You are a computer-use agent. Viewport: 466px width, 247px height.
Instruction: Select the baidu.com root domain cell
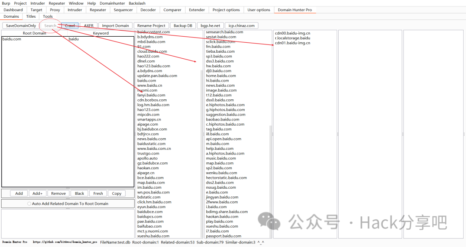pyautogui.click(x=35, y=39)
